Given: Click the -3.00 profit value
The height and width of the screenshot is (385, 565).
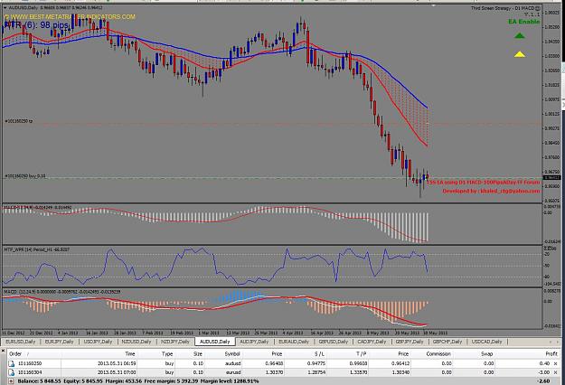Looking at the screenshot, I should click(x=544, y=372).
